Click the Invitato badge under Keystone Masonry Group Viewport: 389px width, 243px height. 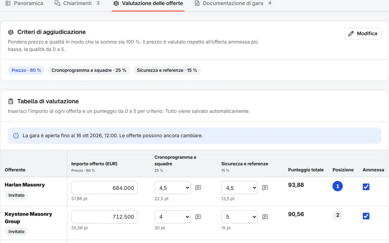[x=16, y=232]
